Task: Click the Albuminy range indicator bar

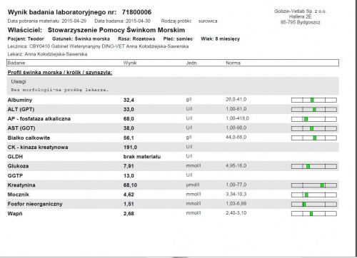Action: click(314, 100)
